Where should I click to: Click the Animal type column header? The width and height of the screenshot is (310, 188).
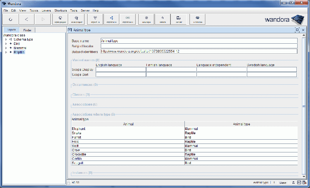tap(241, 124)
